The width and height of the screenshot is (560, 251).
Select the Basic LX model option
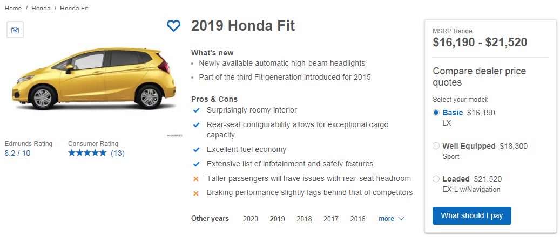point(436,113)
